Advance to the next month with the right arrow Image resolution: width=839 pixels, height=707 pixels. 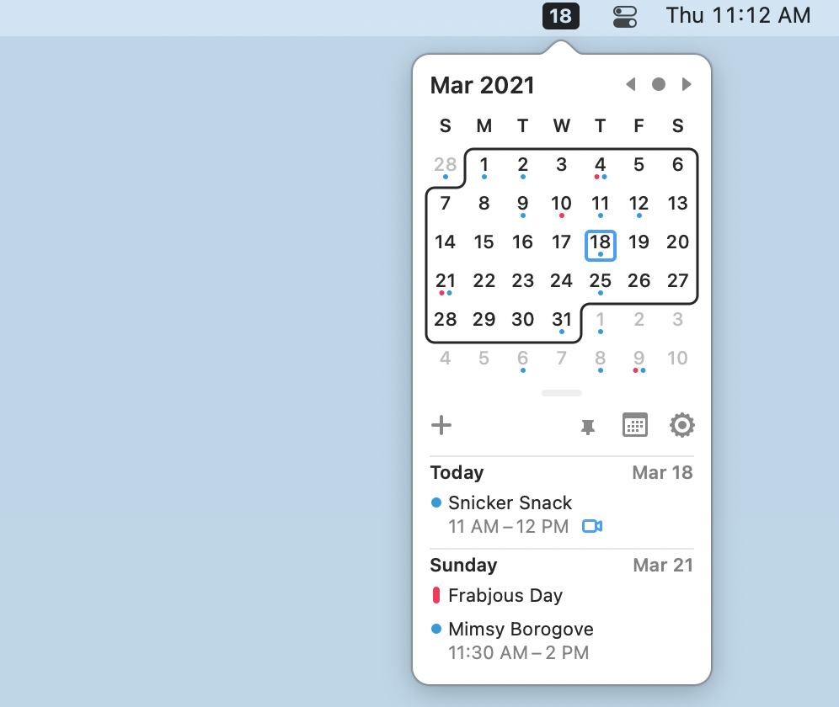coord(687,84)
